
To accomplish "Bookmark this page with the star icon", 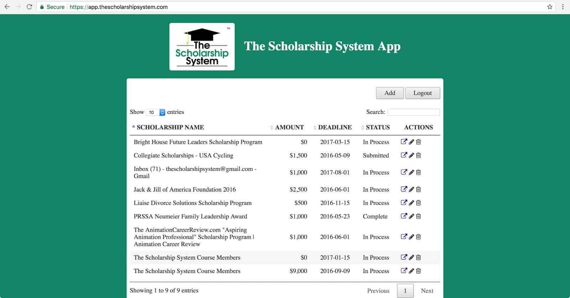I will click(550, 7).
